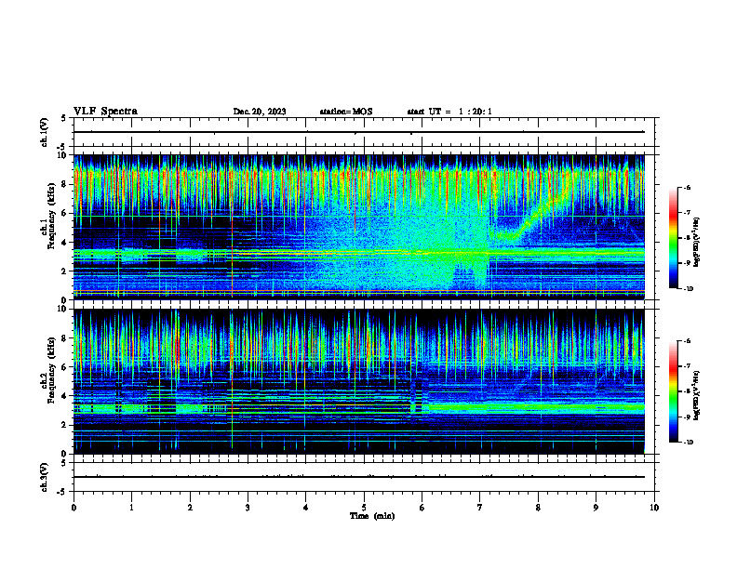
Task: Click time axis tick label '3'
Action: tap(248, 508)
